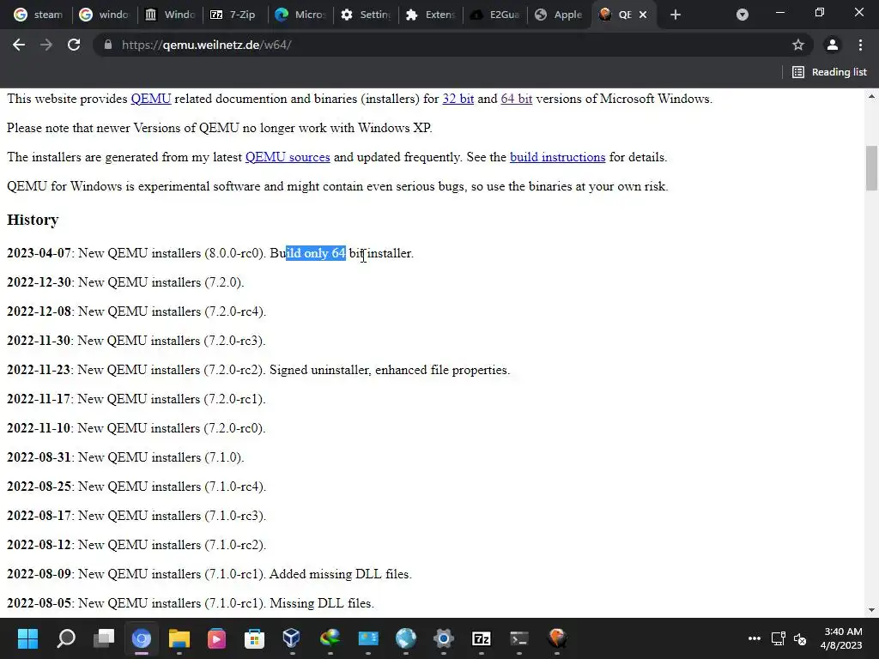Open a new browser tab
The width and height of the screenshot is (879, 659).
(676, 15)
